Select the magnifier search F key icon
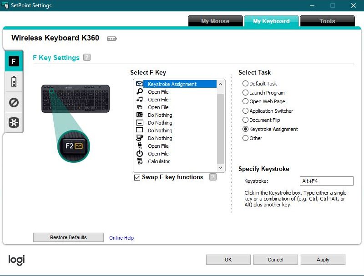This screenshot has width=364, height=276. coord(140,91)
